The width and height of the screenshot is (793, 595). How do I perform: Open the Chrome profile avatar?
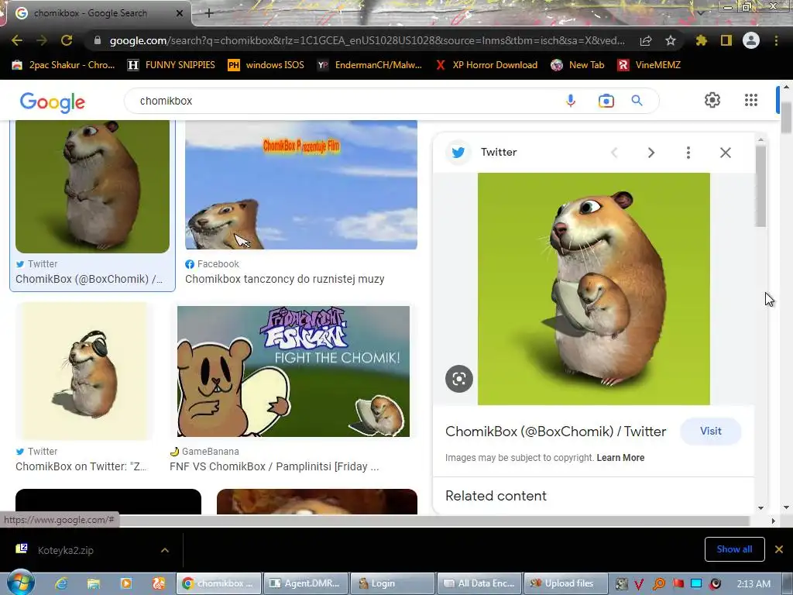pos(751,40)
